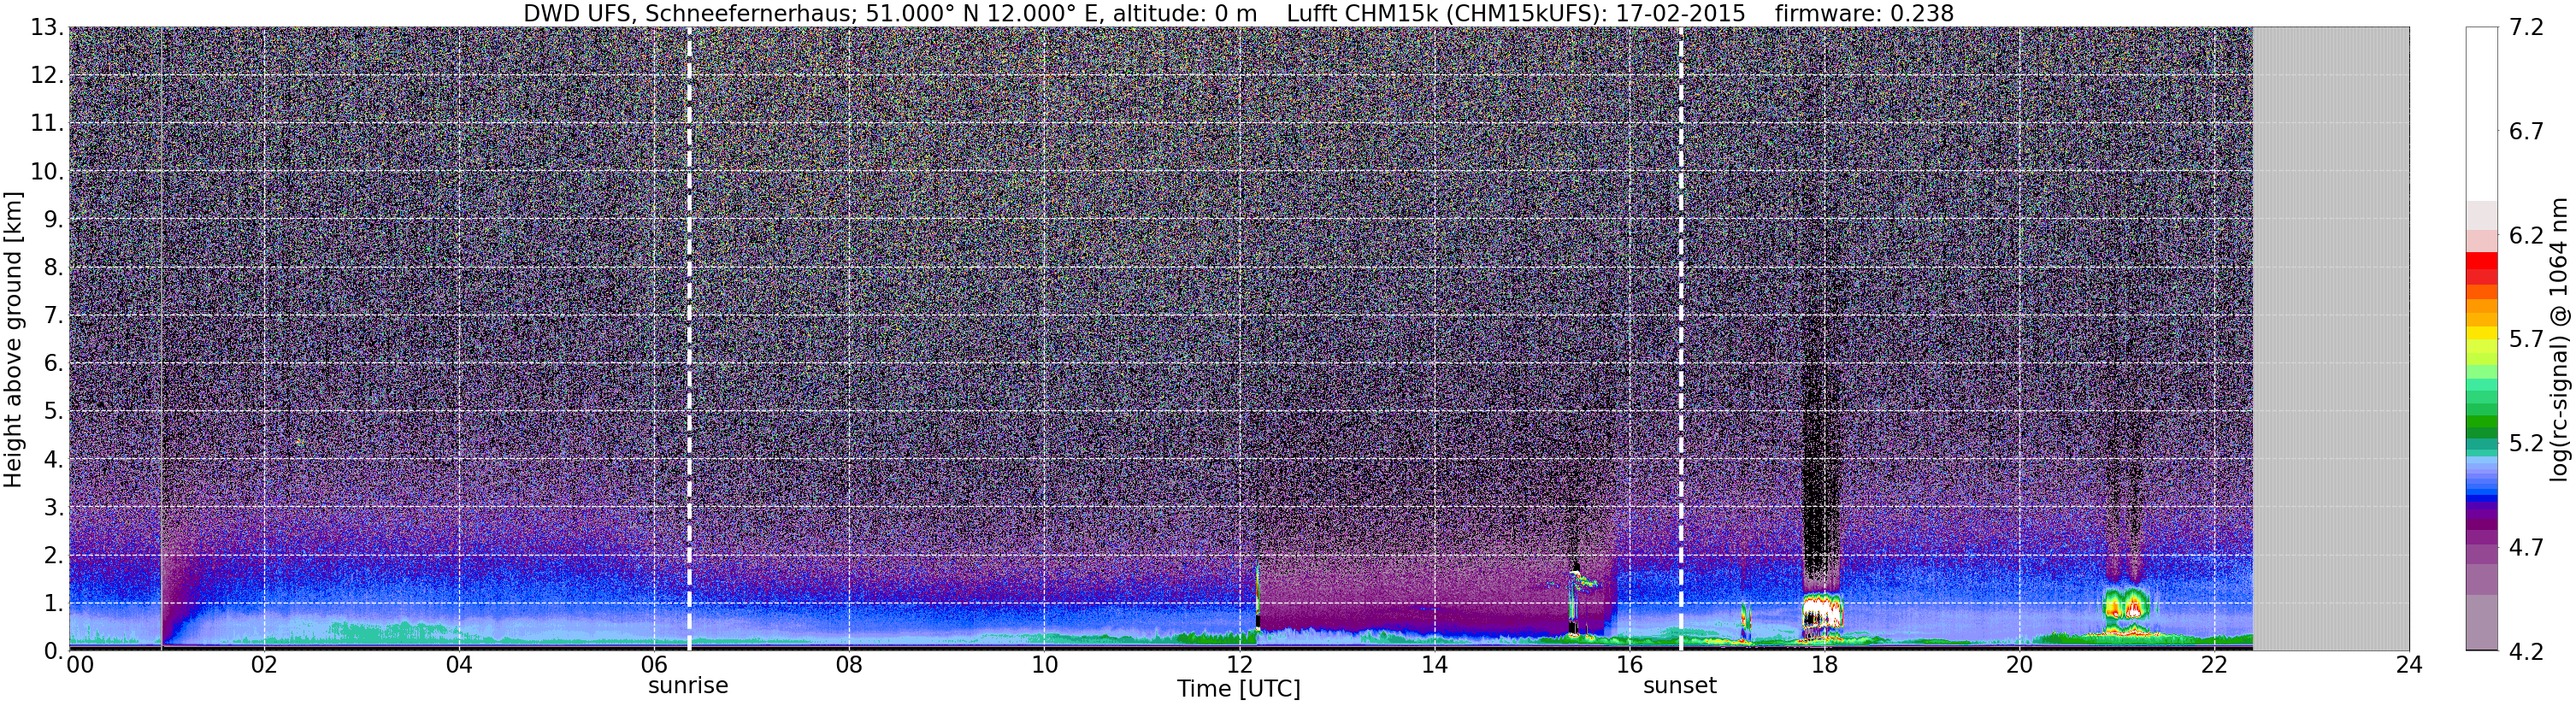2576x706 pixels.
Task: Click the colorbar value '7.2'
Action: pos(2526,27)
